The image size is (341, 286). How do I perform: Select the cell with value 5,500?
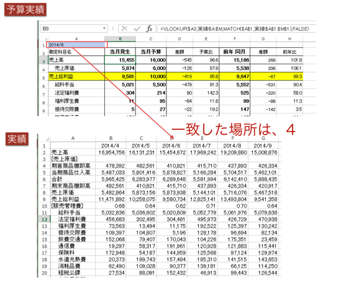click(151, 85)
